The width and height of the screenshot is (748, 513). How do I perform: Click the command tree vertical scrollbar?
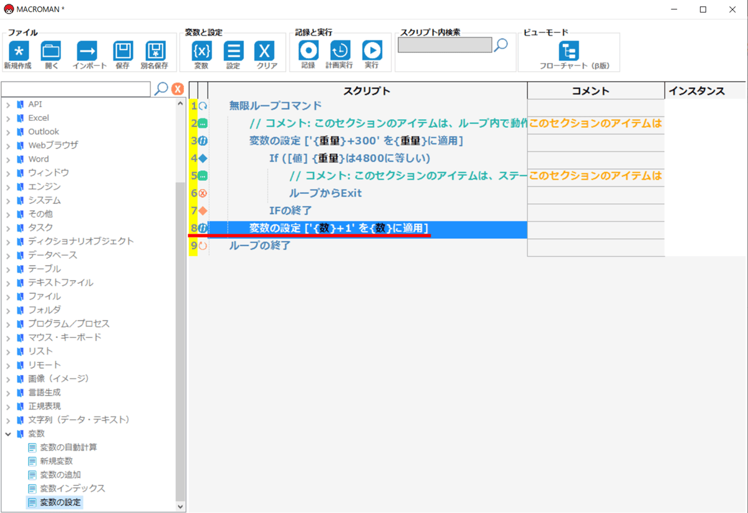[181, 342]
